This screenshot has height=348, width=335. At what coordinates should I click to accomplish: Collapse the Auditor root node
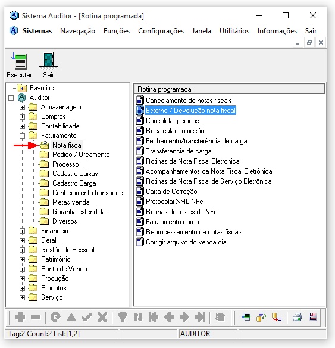coord(11,98)
